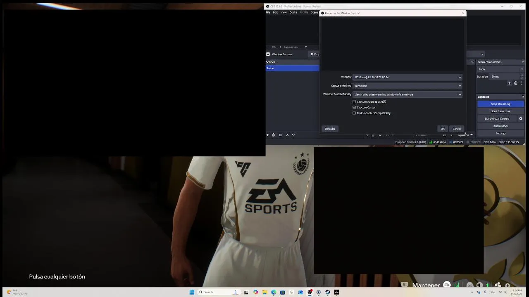The image size is (529, 297).
Task: Open Microsoft Store from the taskbar
Action: point(283,292)
